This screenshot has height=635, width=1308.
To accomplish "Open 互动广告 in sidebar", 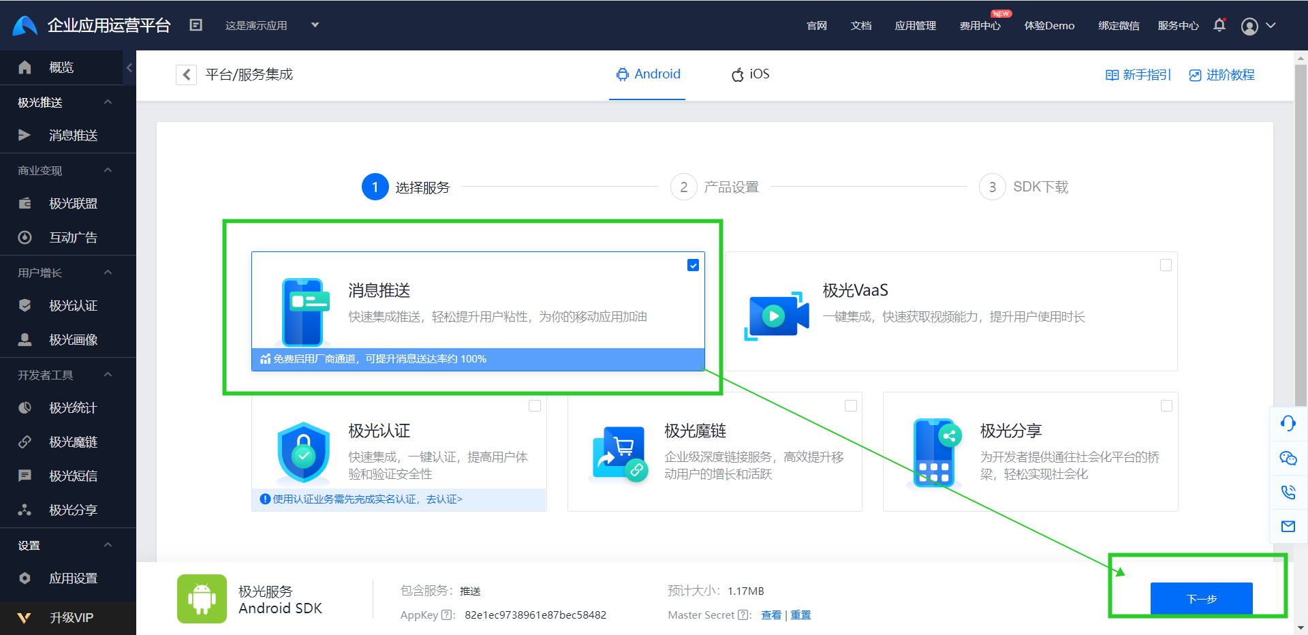I will click(x=68, y=238).
